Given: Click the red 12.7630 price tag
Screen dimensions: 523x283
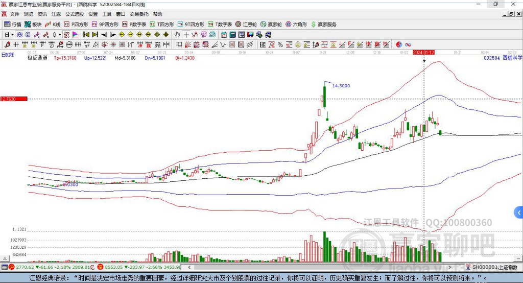Looking at the screenshot, I should (14, 99).
